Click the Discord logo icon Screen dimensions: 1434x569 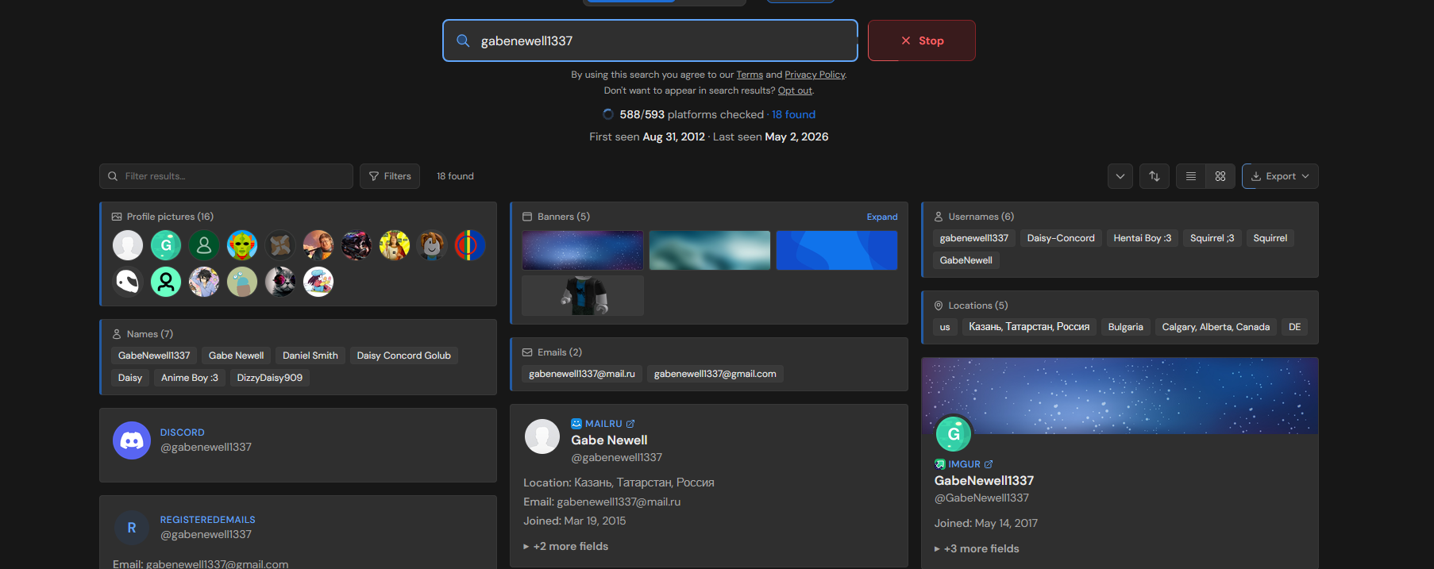tap(132, 440)
